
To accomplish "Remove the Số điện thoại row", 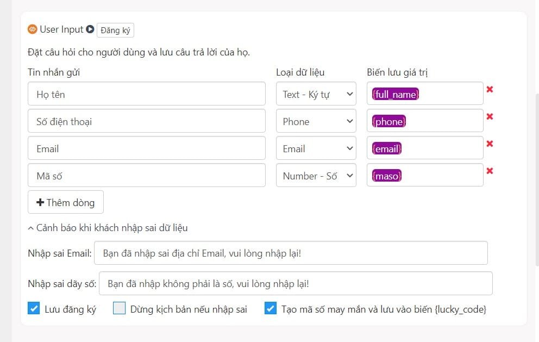I will tap(490, 116).
